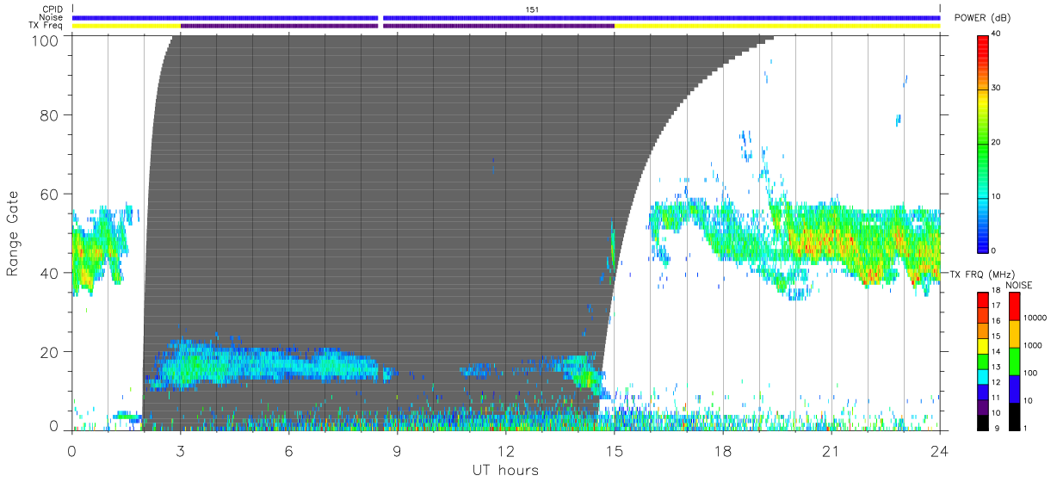
Task: Click the 21 tick on UT hours axis
Action: click(x=831, y=451)
